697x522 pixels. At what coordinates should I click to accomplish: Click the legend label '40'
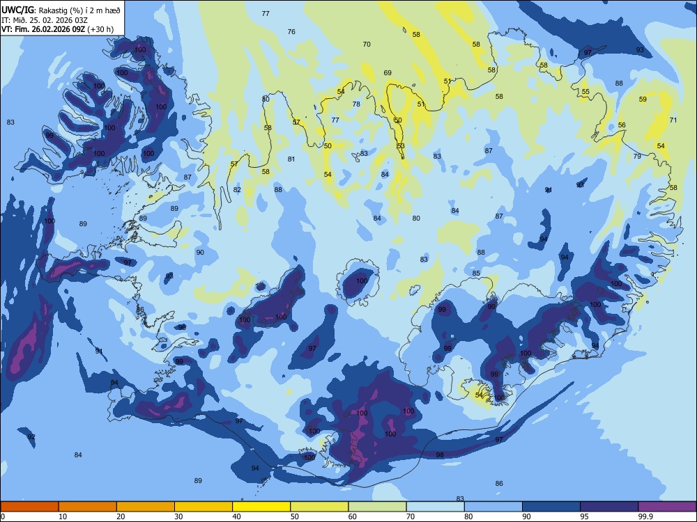(x=236, y=516)
